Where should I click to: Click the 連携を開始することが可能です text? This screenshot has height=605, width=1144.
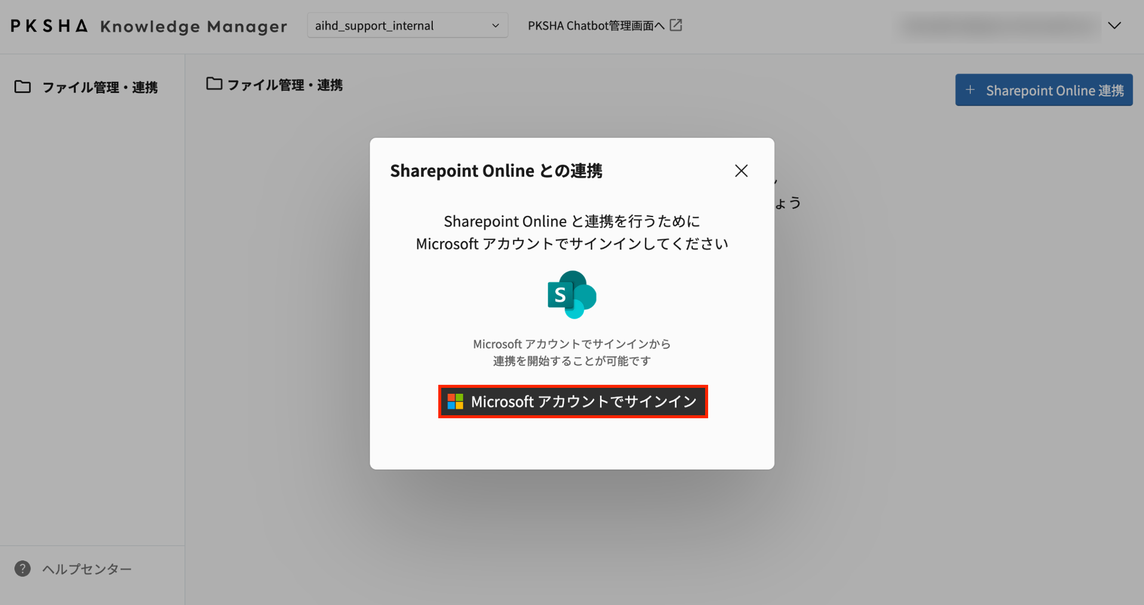[572, 361]
